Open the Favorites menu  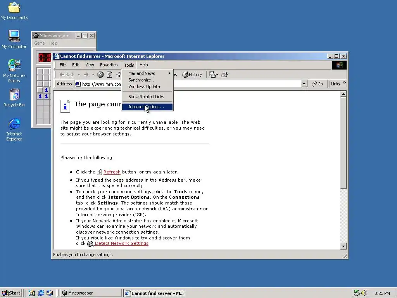tap(109, 65)
